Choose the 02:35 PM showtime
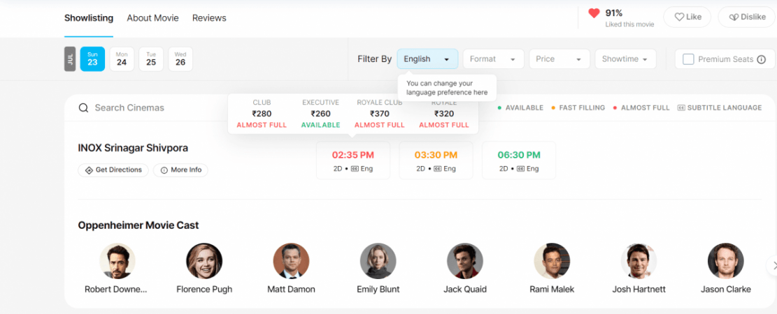Viewport: 777px width, 314px height. pyautogui.click(x=353, y=160)
